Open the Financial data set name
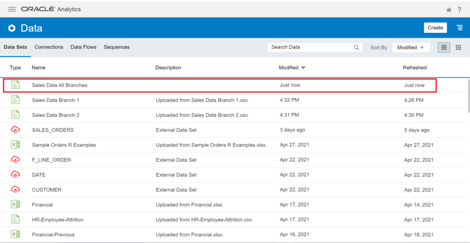Screen dimensions: 470x243 coord(42,205)
